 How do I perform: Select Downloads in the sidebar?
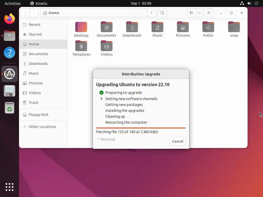pos(43,64)
